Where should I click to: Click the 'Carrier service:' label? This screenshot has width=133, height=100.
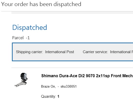pos(95,52)
